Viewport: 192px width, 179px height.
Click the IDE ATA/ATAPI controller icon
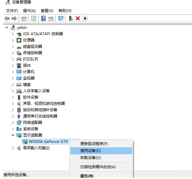19,34
